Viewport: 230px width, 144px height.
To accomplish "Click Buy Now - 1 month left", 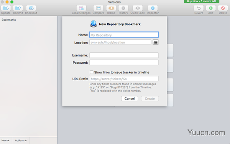I will 202,2.
